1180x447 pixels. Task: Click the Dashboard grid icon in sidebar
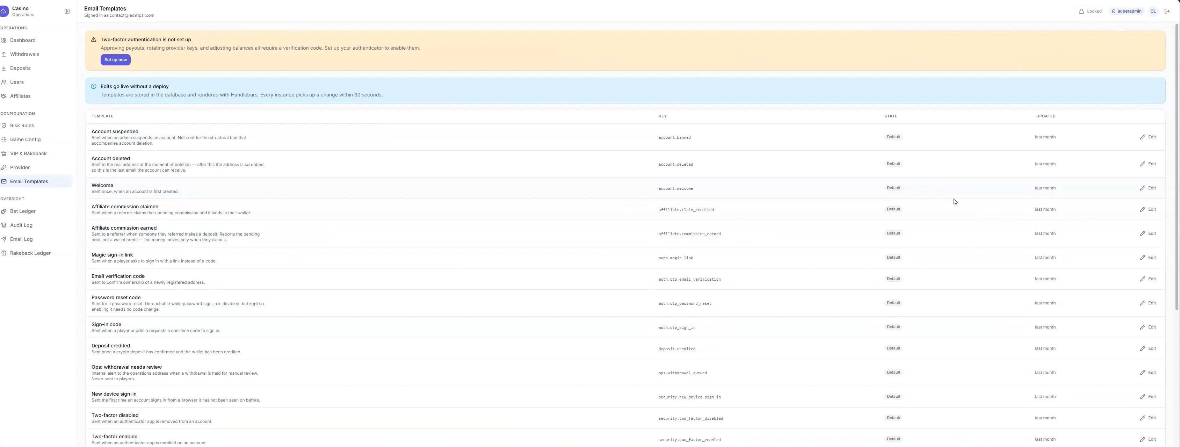4,40
